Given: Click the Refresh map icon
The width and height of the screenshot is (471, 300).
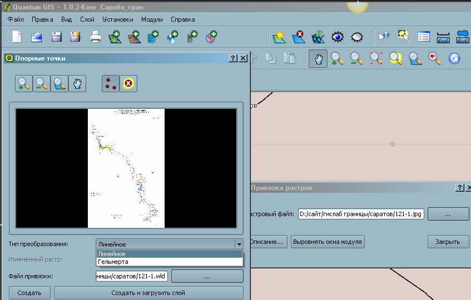Looking at the screenshot, I should point(454,58).
